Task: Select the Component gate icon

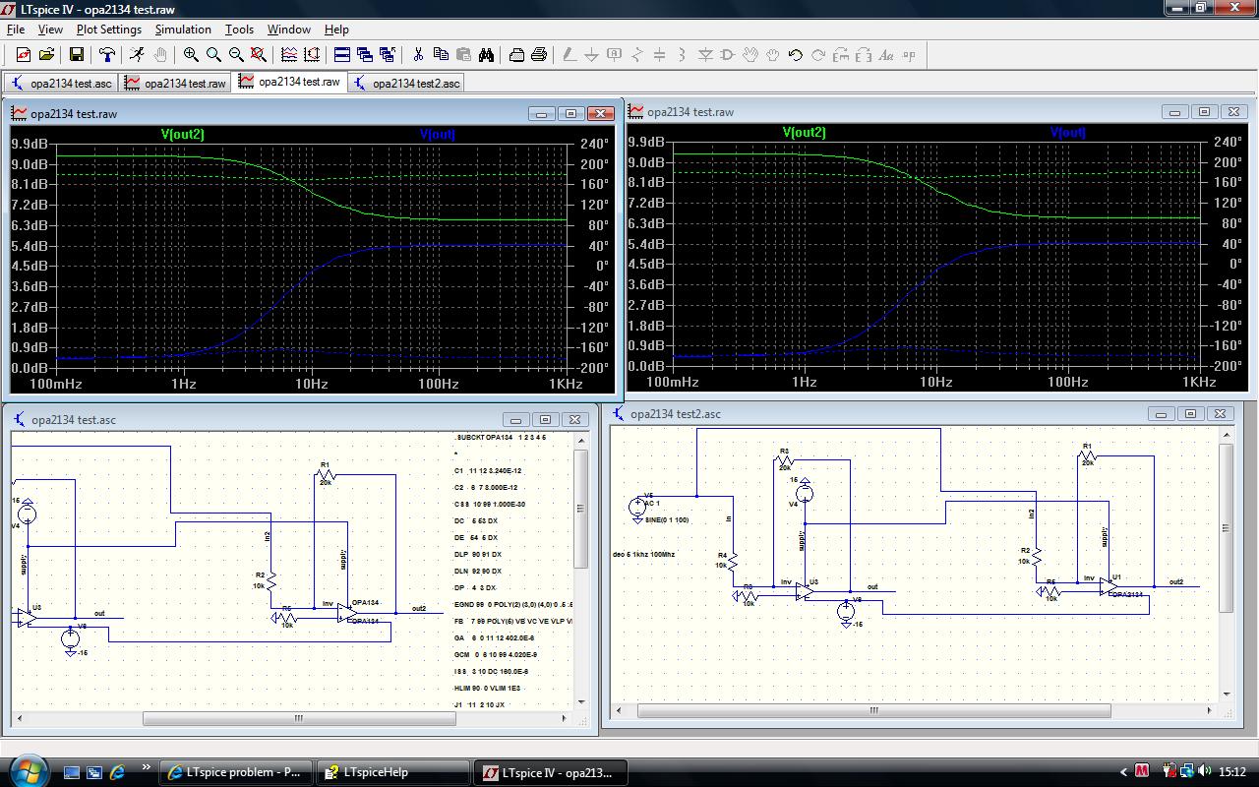Action: [x=728, y=55]
